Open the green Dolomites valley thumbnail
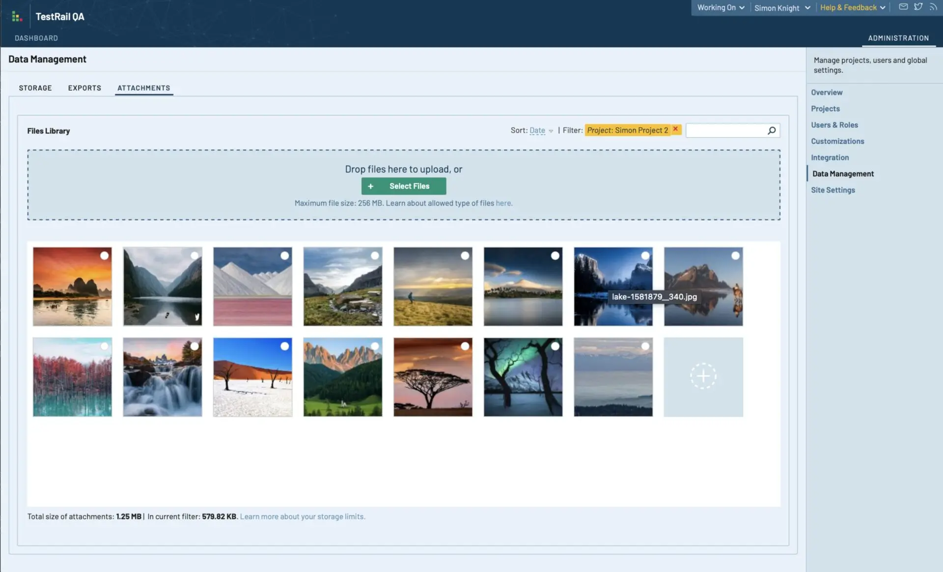Viewport: 943px width, 572px height. click(343, 377)
